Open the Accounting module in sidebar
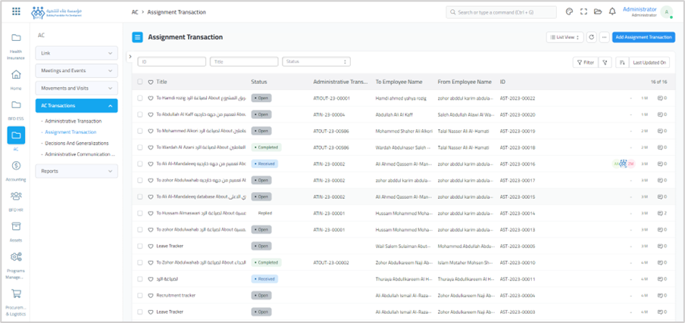685x323 pixels. (x=16, y=166)
